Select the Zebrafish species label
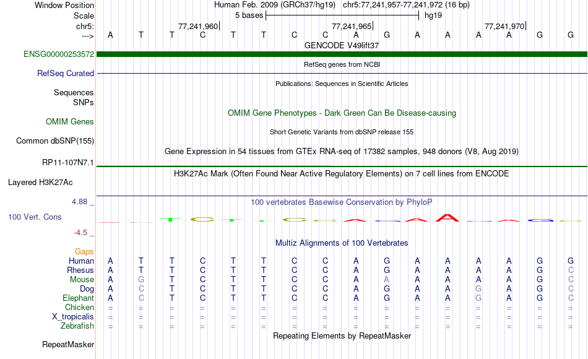 (x=77, y=326)
